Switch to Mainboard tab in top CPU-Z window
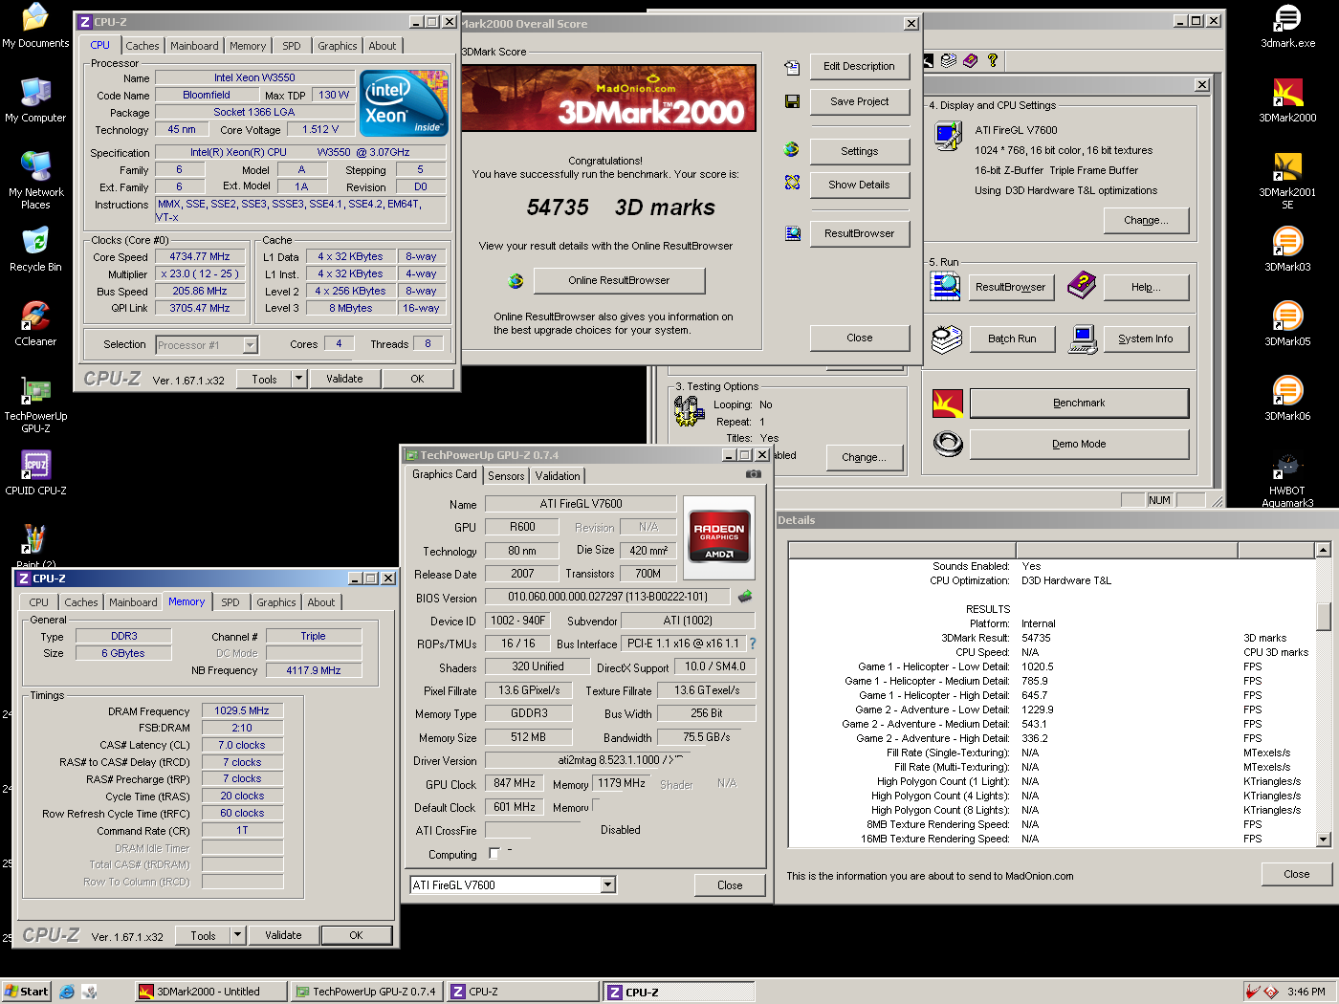The image size is (1339, 1004). coord(194,46)
